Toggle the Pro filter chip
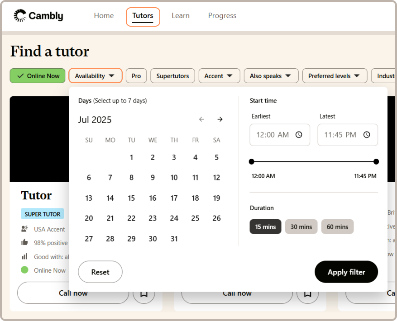Image resolution: width=397 pixels, height=321 pixels. pos(136,76)
